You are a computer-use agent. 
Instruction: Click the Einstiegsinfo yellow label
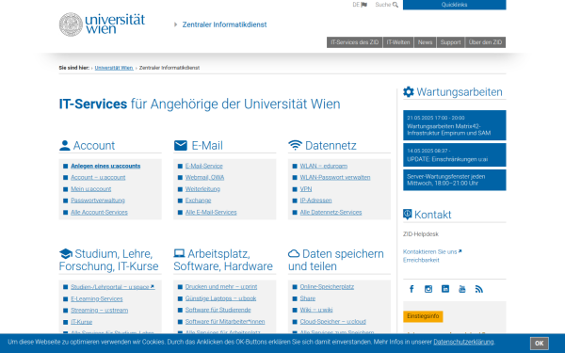point(423,316)
